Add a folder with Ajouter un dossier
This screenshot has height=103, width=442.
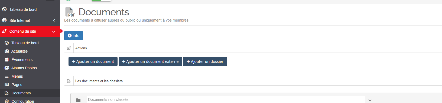coord(205,61)
